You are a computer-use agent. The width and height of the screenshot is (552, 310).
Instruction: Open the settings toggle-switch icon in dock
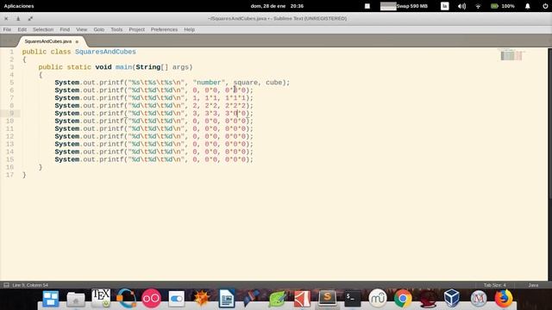click(x=176, y=299)
